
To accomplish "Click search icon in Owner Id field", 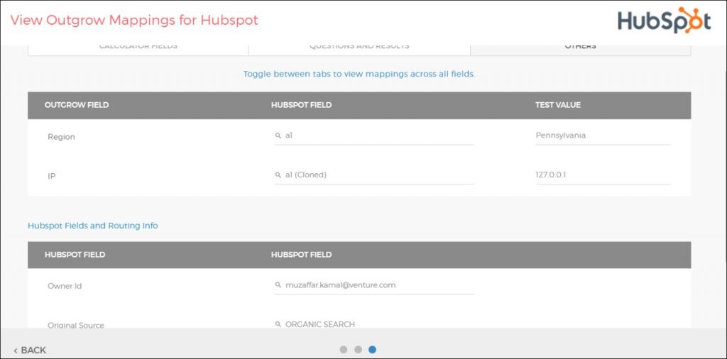I will (278, 285).
